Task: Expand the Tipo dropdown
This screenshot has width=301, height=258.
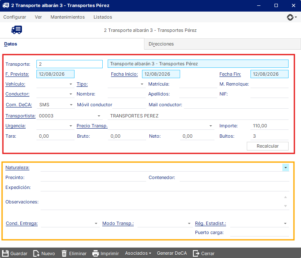Action: (142, 84)
